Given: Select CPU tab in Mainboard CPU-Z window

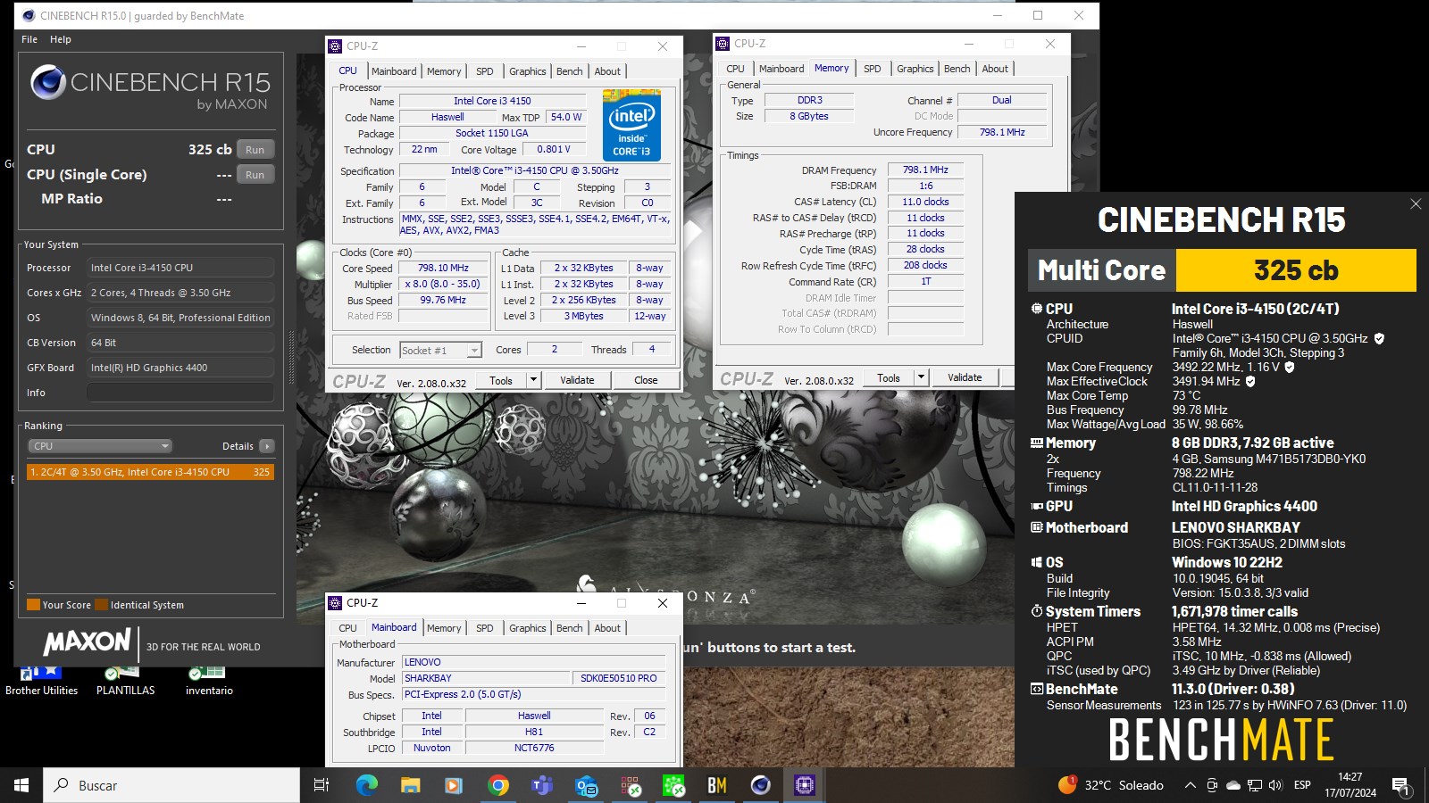Looking at the screenshot, I should click(347, 628).
